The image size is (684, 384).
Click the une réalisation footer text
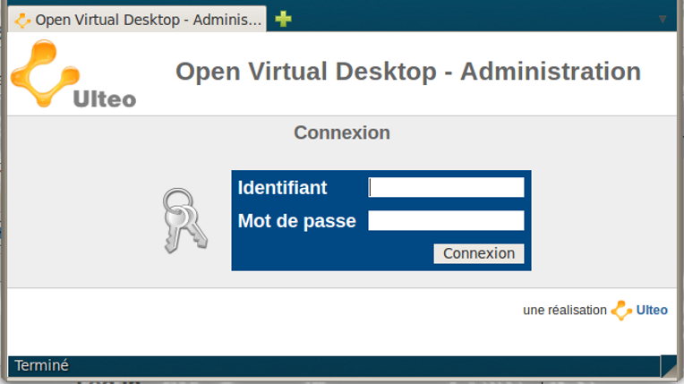564,310
